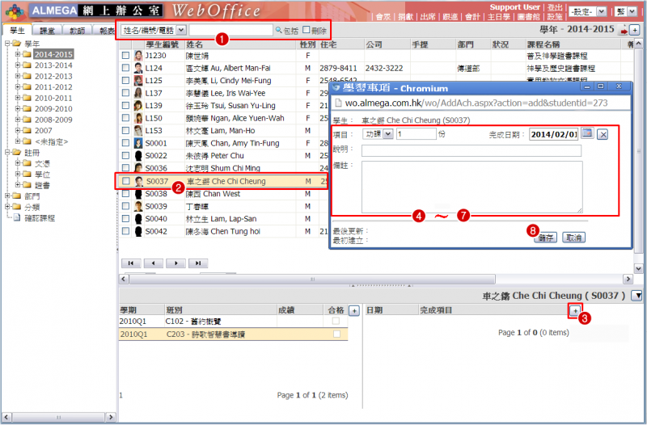Expand the 部門 tree node
The width and height of the screenshot is (647, 425).
(x=7, y=196)
